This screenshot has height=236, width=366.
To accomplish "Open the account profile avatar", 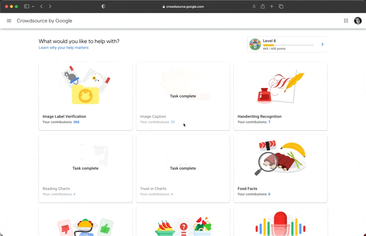I will tap(358, 21).
